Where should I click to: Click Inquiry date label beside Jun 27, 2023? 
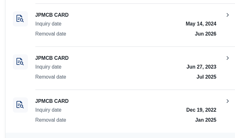[x=48, y=67]
